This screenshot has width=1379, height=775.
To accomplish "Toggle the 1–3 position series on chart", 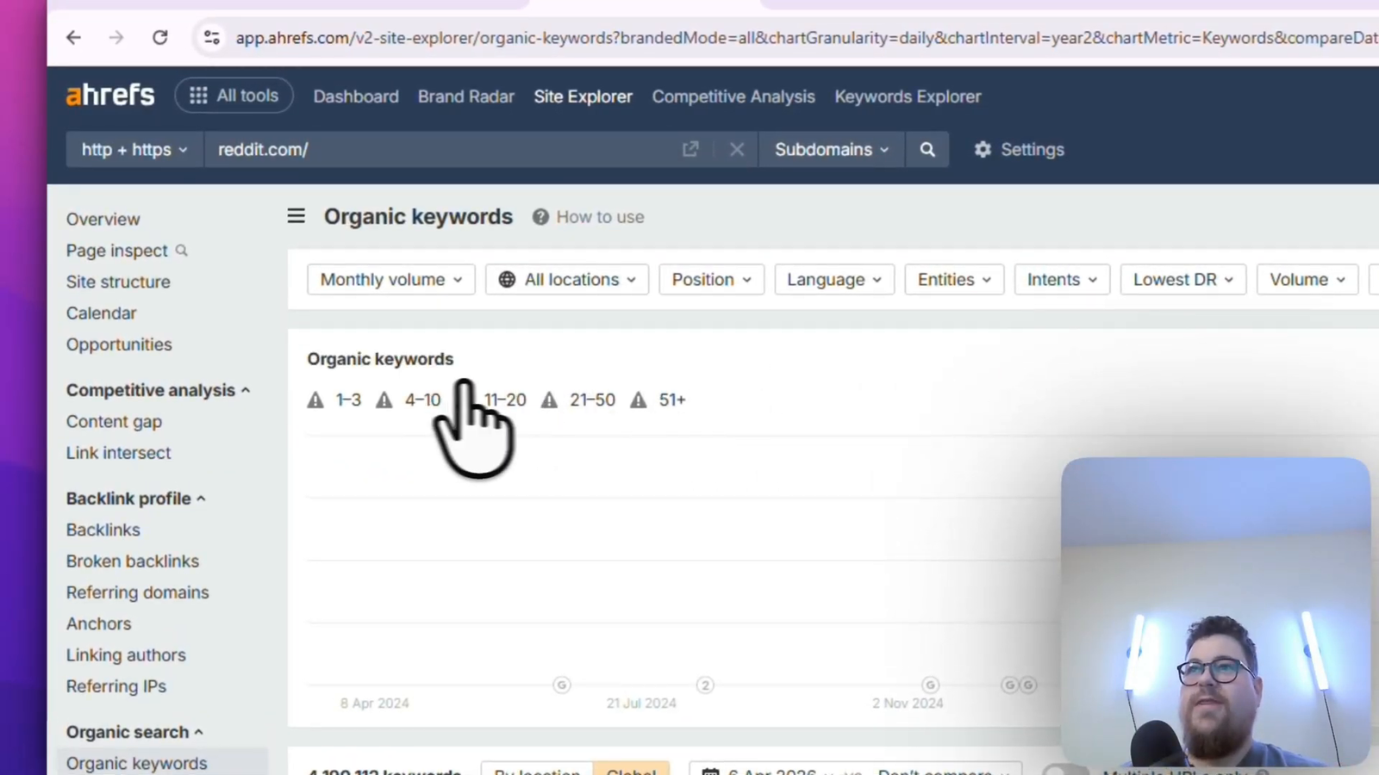I will tap(348, 400).
